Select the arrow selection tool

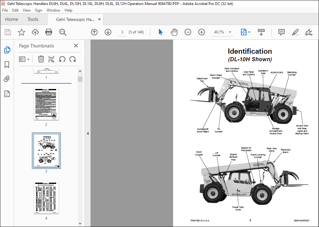(160, 32)
